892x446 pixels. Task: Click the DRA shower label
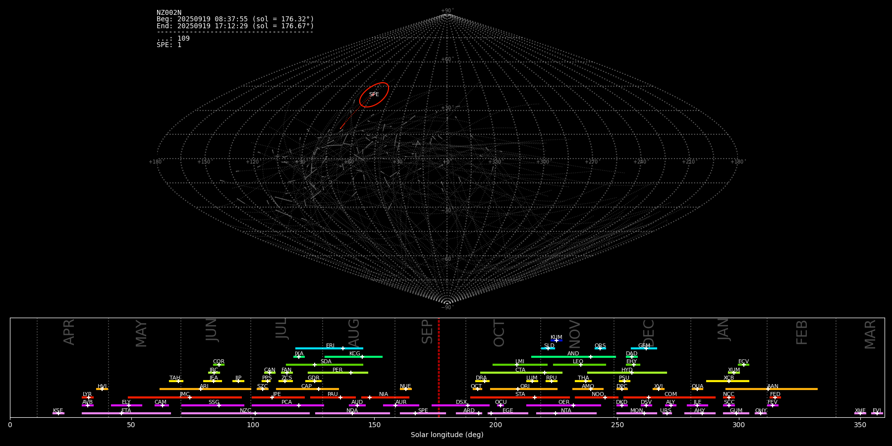[481, 378]
